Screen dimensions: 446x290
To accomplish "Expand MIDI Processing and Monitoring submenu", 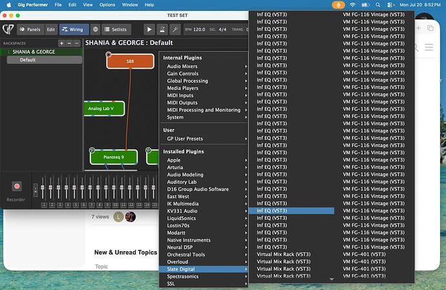I will click(x=204, y=110).
